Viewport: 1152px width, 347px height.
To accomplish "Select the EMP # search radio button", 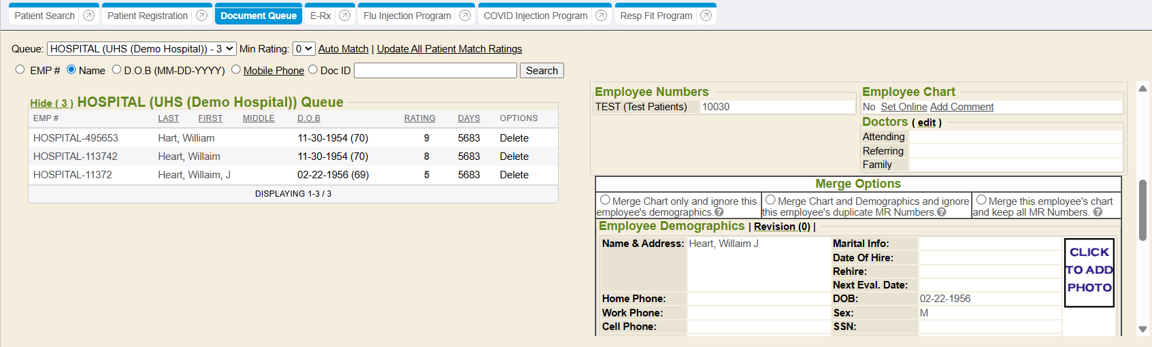I will (20, 69).
